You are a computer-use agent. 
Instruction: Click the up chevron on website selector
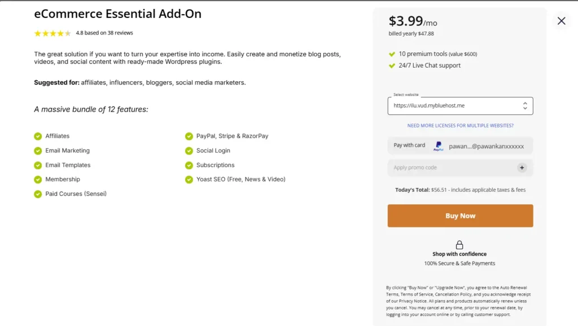tap(526, 103)
